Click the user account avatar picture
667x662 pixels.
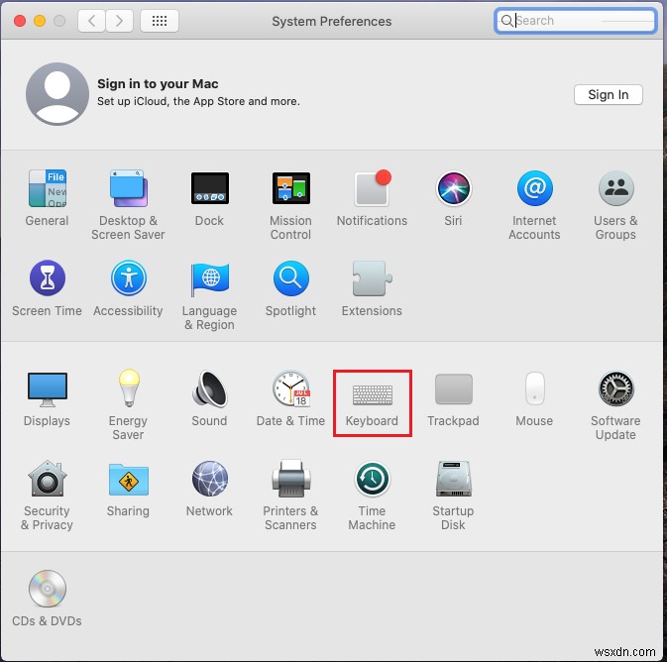point(57,93)
